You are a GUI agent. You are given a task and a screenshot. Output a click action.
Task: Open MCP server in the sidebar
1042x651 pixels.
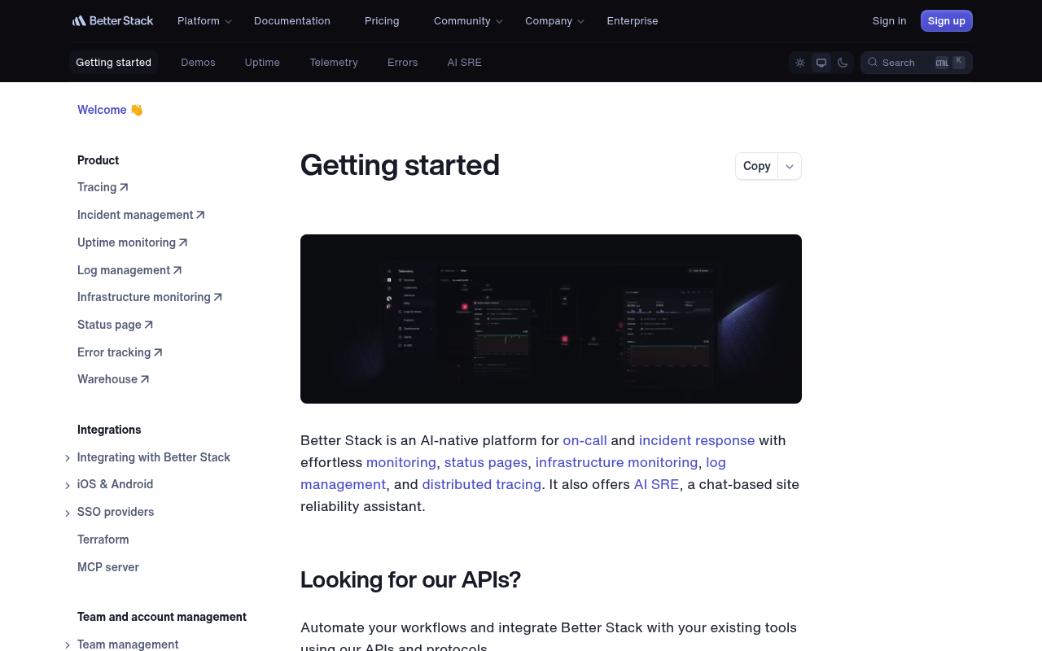tap(108, 567)
